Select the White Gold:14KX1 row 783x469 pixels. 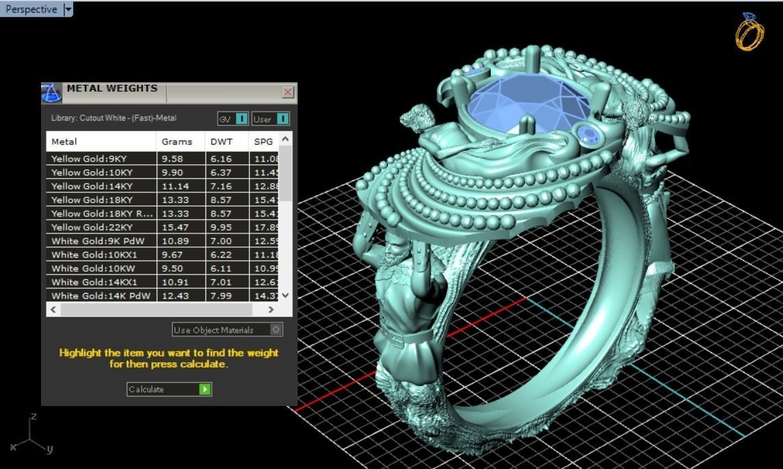coord(162,282)
